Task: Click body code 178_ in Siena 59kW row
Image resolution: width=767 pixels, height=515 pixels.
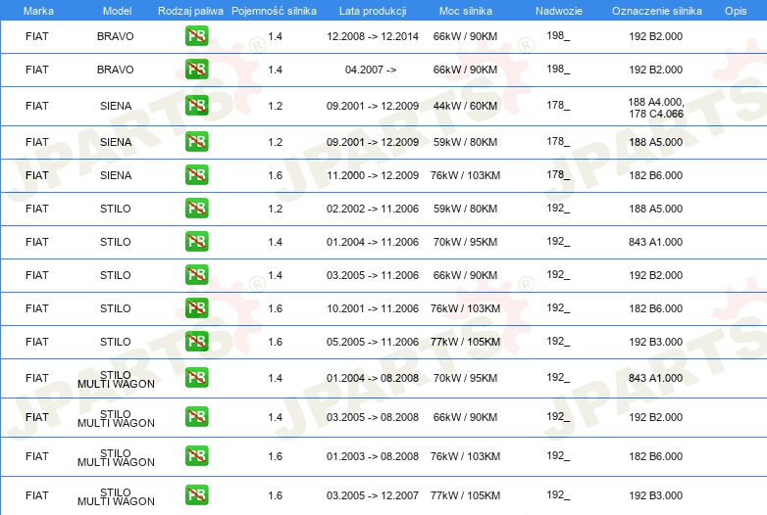Action: 558,141
